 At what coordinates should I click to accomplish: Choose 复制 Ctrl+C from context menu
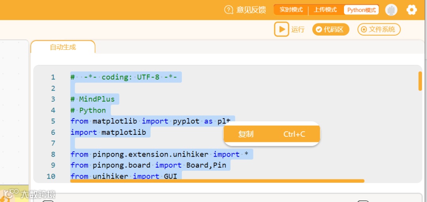click(x=272, y=134)
